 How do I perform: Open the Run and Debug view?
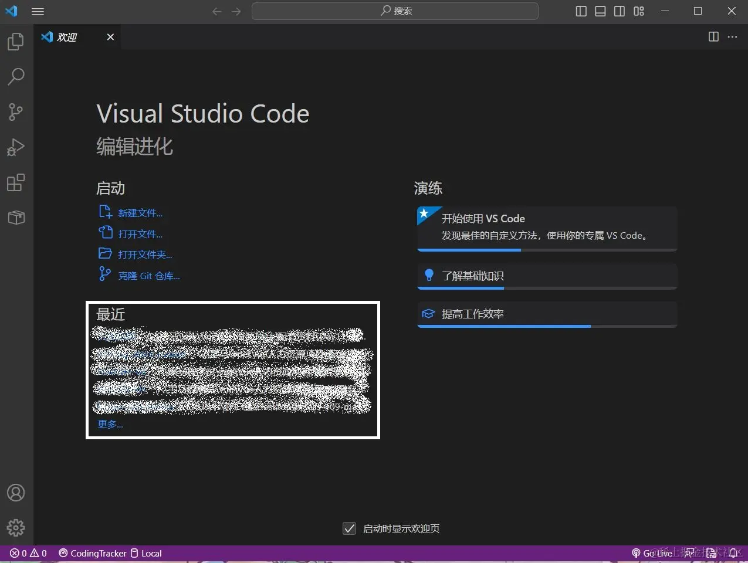click(16, 147)
